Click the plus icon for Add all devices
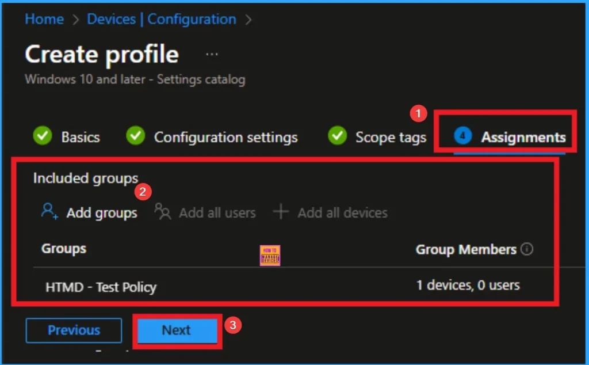The width and height of the screenshot is (589, 365). [x=281, y=212]
